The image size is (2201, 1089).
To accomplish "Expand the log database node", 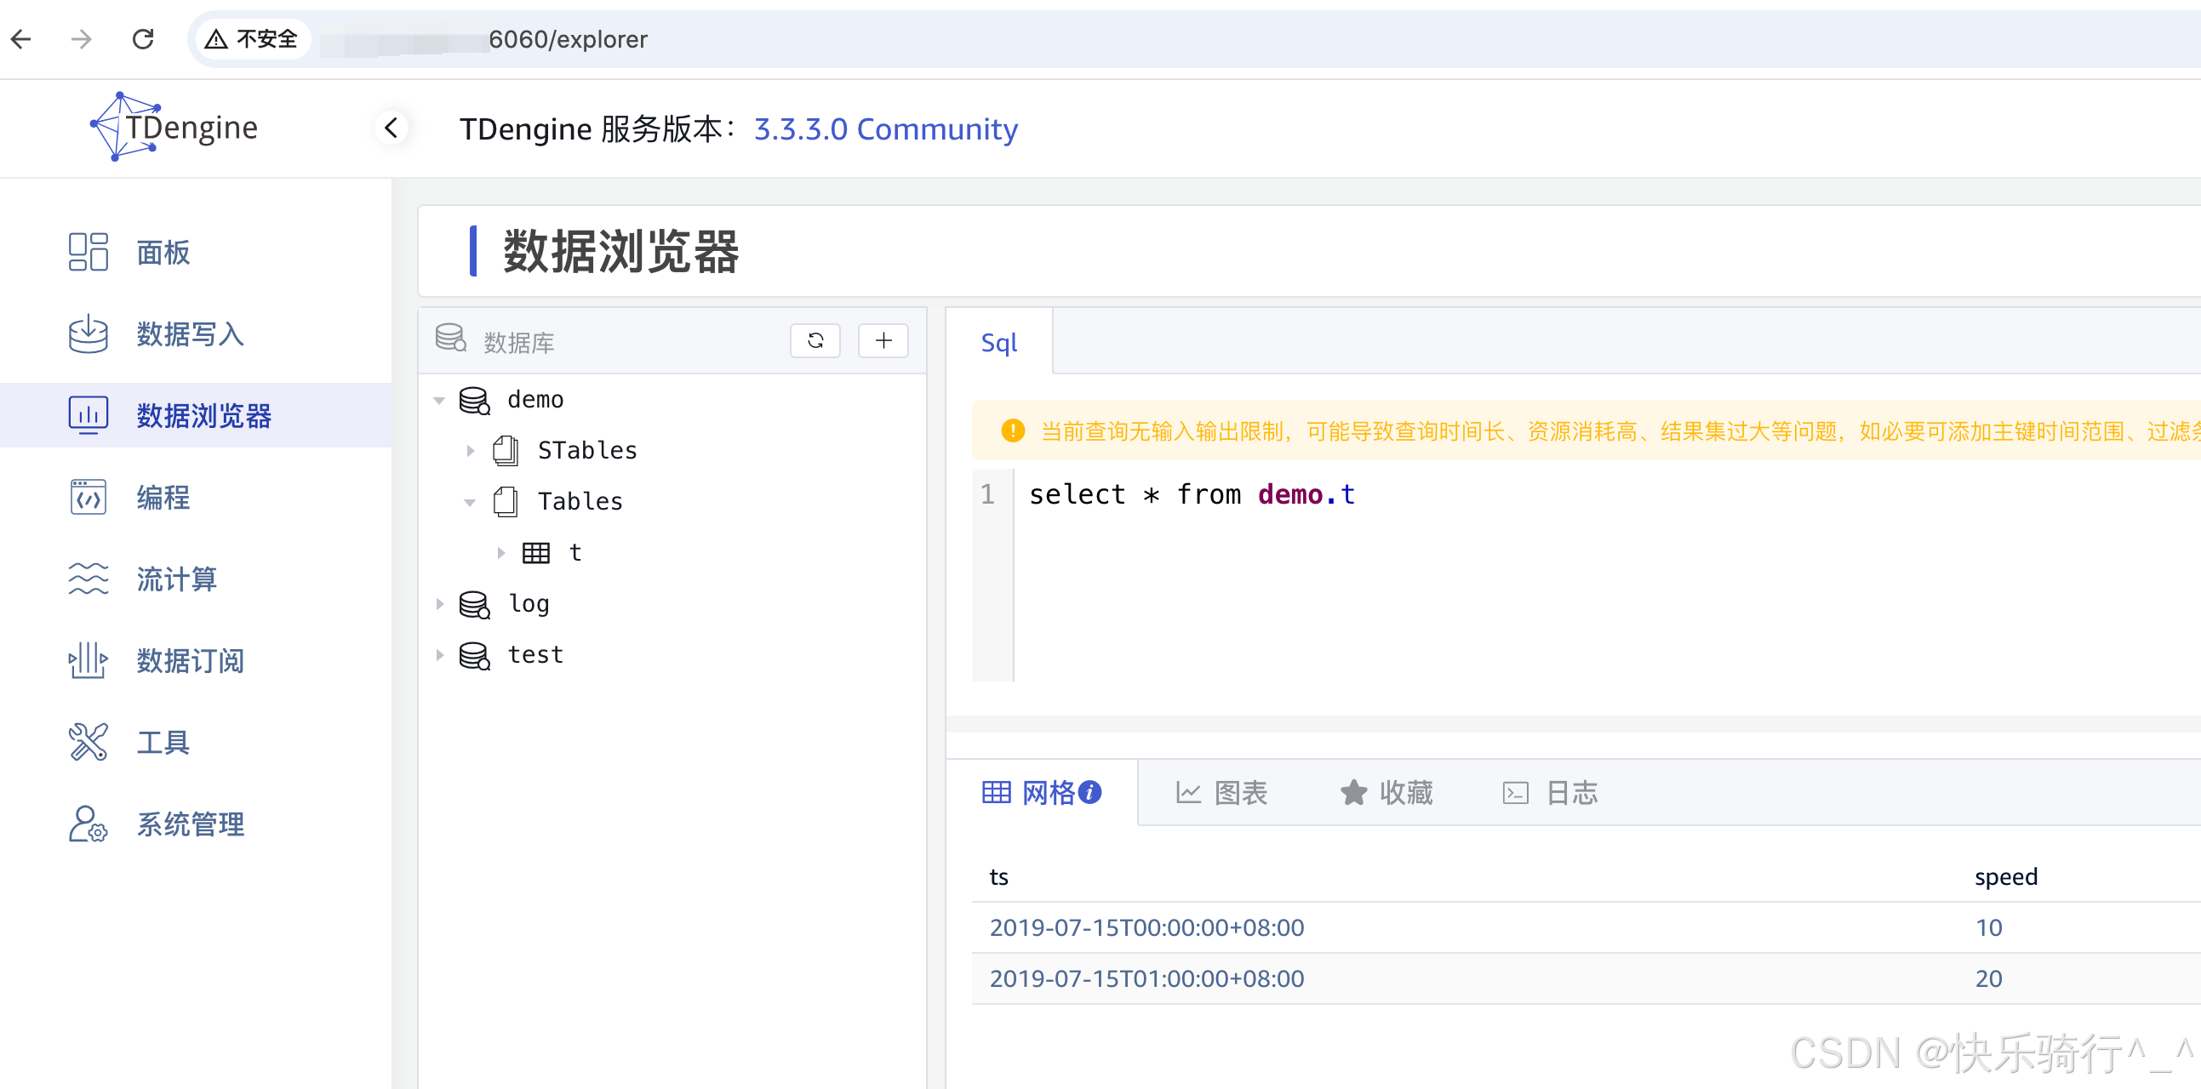I will [439, 604].
